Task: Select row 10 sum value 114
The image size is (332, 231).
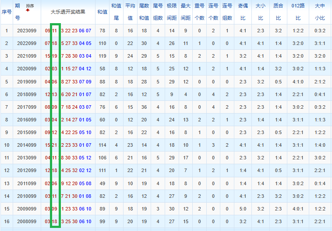Action: point(102,145)
